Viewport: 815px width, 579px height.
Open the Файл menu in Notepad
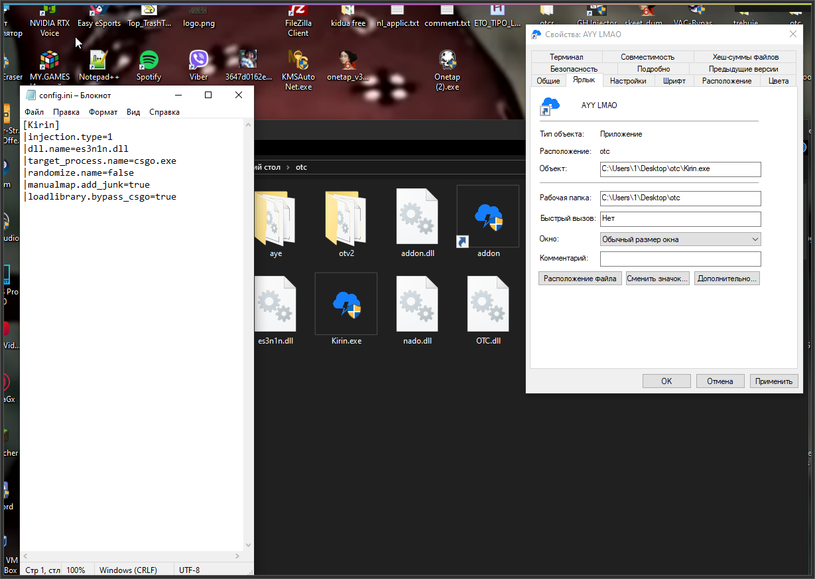coord(34,112)
